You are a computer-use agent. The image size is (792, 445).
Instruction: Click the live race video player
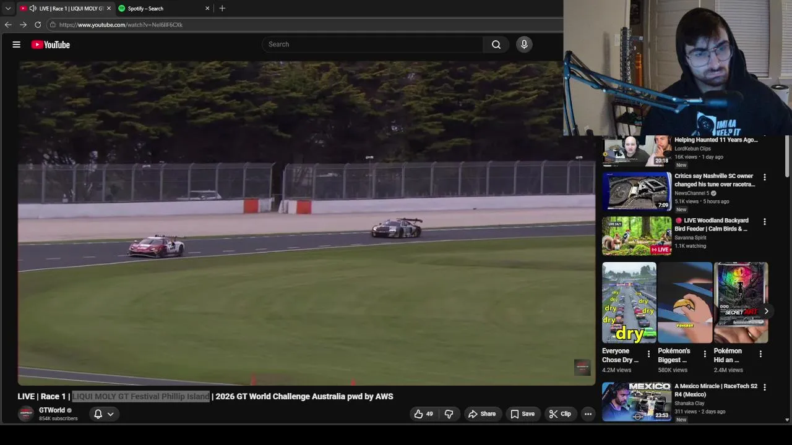(x=307, y=223)
